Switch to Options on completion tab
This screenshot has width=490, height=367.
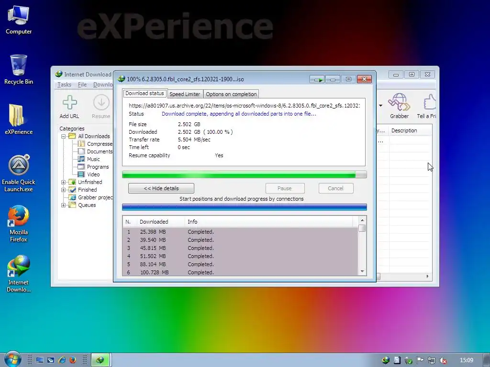click(231, 94)
